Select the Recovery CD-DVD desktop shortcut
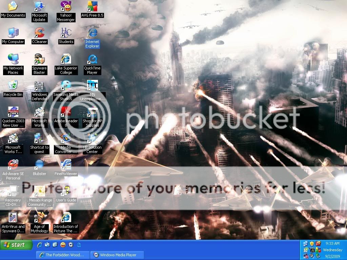Screen dimensions: 347x260 click(x=13, y=196)
